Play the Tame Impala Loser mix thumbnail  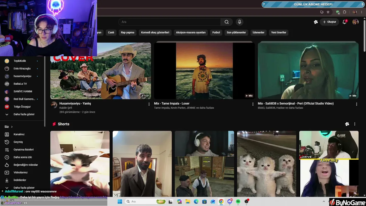(x=204, y=71)
